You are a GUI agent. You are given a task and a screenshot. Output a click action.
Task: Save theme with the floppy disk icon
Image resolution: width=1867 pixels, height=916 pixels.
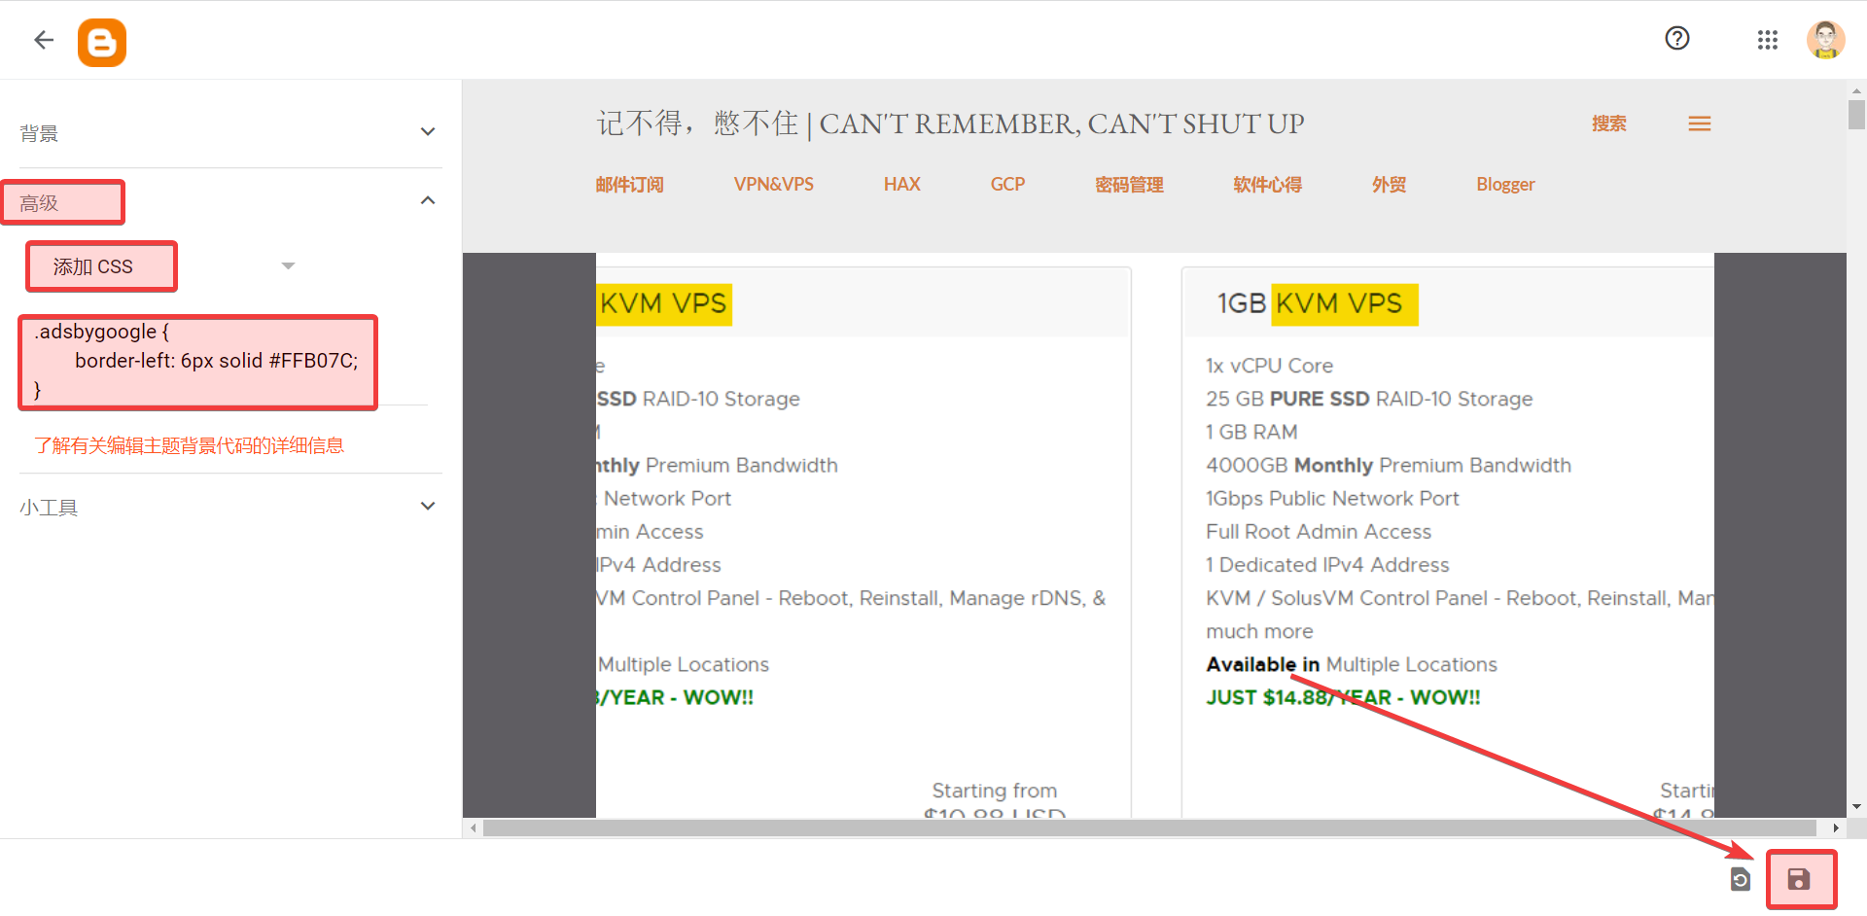(1799, 879)
